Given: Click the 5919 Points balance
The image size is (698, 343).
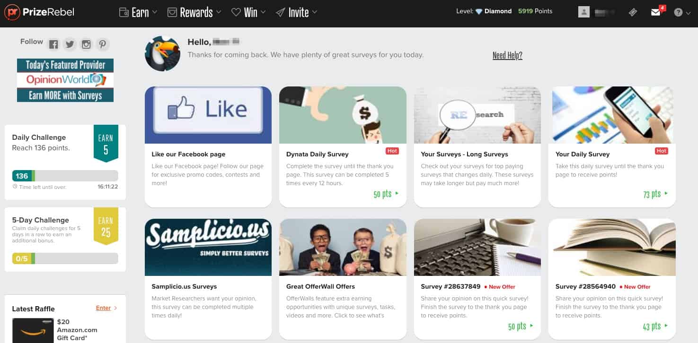Looking at the screenshot, I should pyautogui.click(x=535, y=11).
